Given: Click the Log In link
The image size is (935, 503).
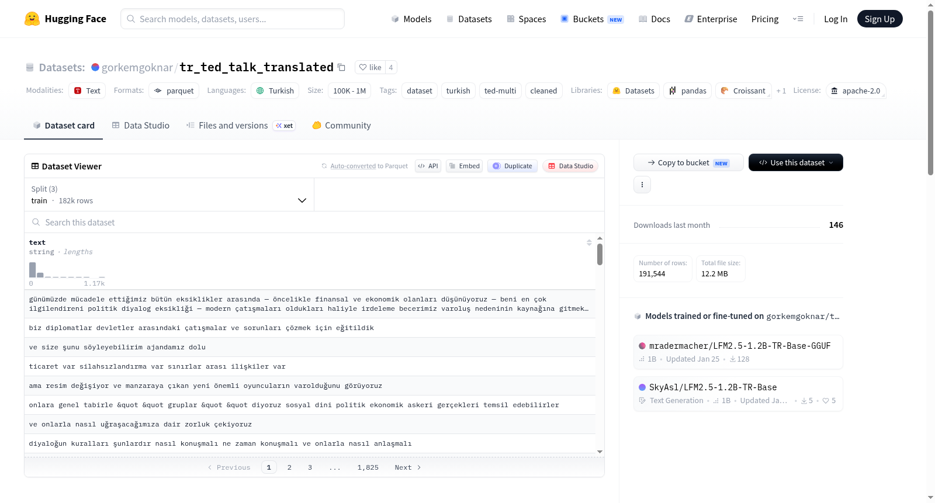Looking at the screenshot, I should pos(836,19).
